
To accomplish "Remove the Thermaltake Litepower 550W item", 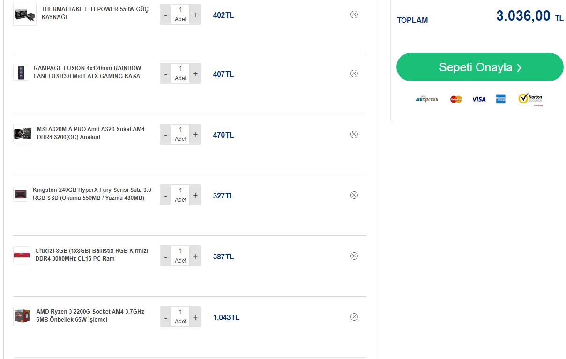I will pos(354,15).
